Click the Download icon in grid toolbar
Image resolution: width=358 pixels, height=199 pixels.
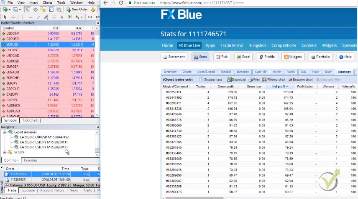coord(236,80)
